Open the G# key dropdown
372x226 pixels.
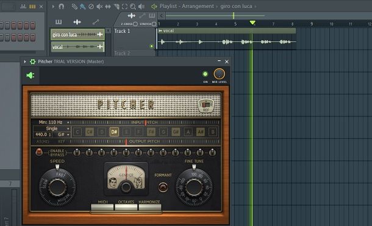tap(62, 135)
